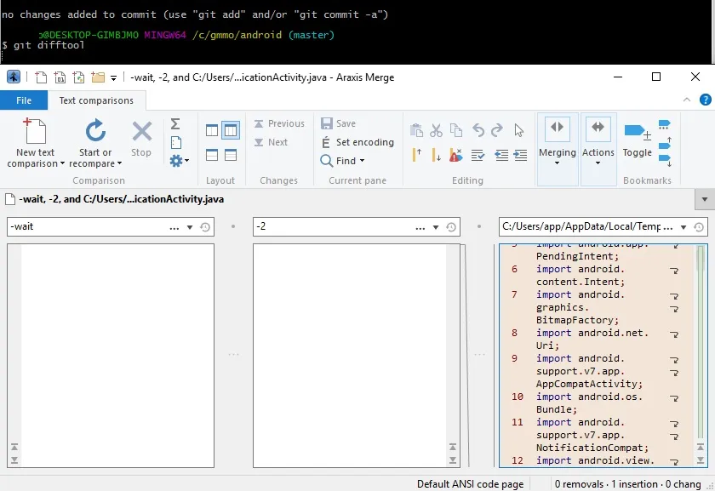
Task: Select the three-way horizontal layout toggle
Action: [x=230, y=155]
